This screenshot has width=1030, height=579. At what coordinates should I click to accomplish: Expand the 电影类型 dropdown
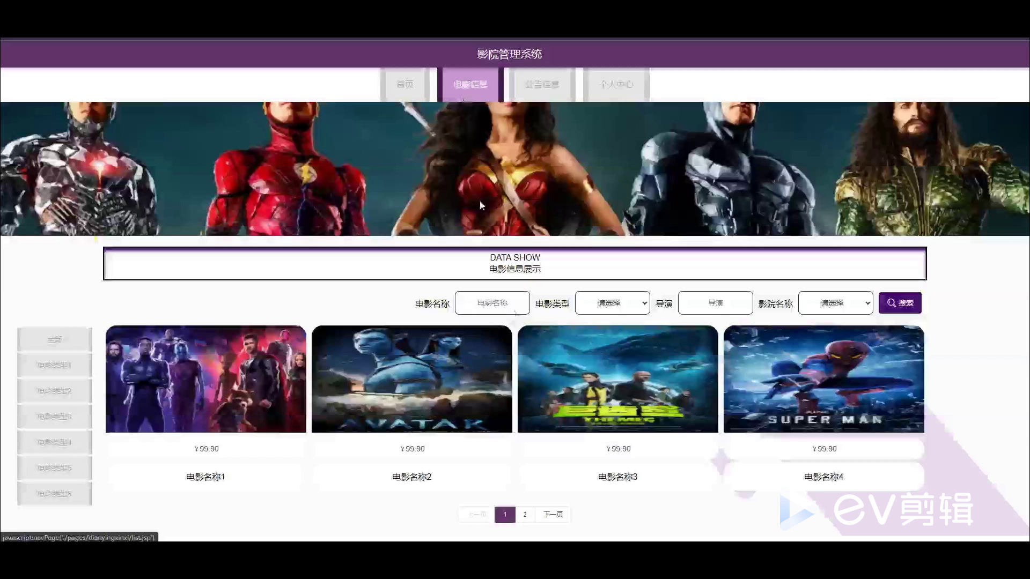click(613, 303)
